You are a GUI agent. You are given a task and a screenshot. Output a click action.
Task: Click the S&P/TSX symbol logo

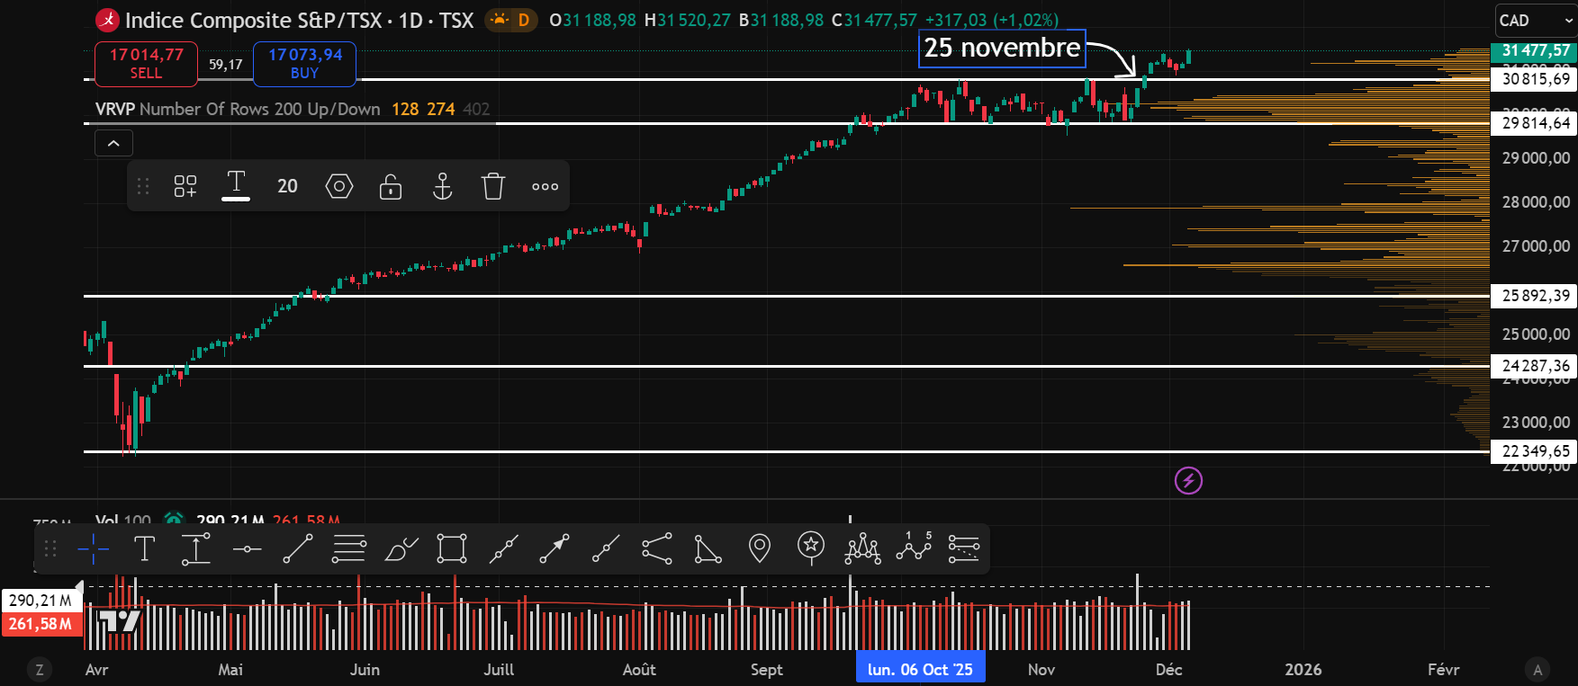pos(107,20)
